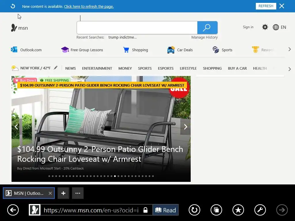
Task: Click inside the MSN search box
Action: tap(137, 28)
